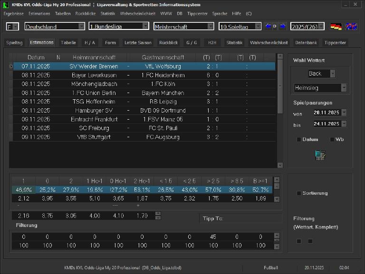Expand the Heimsieg bet type dropdown
Viewport: 365px width, 274px height.
pos(344,88)
